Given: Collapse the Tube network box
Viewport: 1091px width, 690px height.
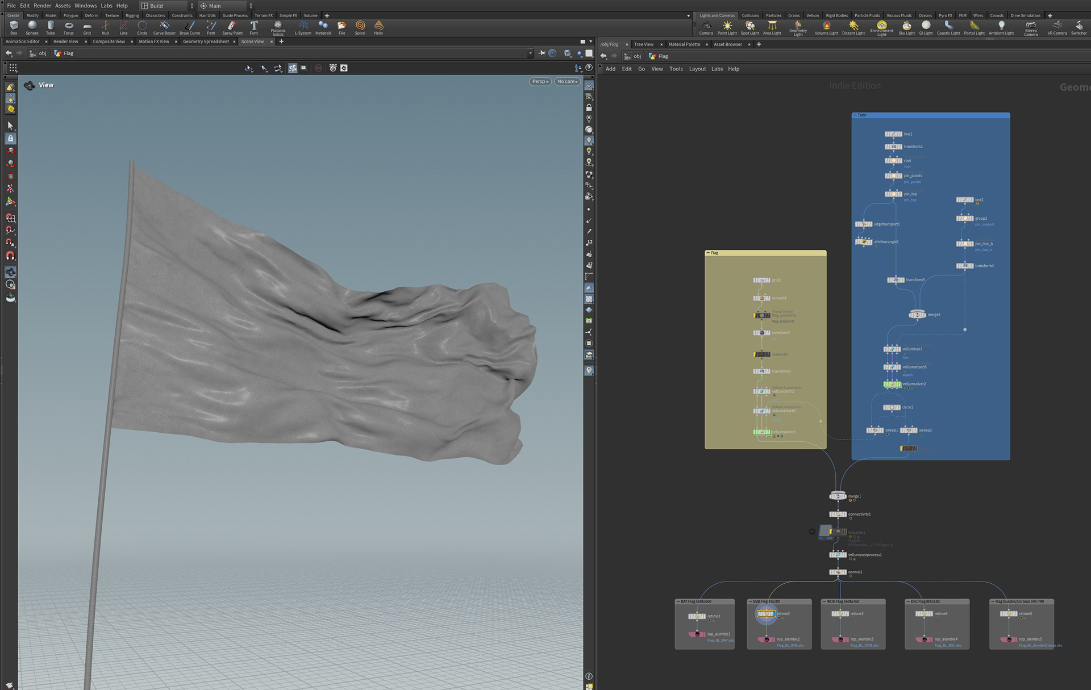Looking at the screenshot, I should [855, 115].
